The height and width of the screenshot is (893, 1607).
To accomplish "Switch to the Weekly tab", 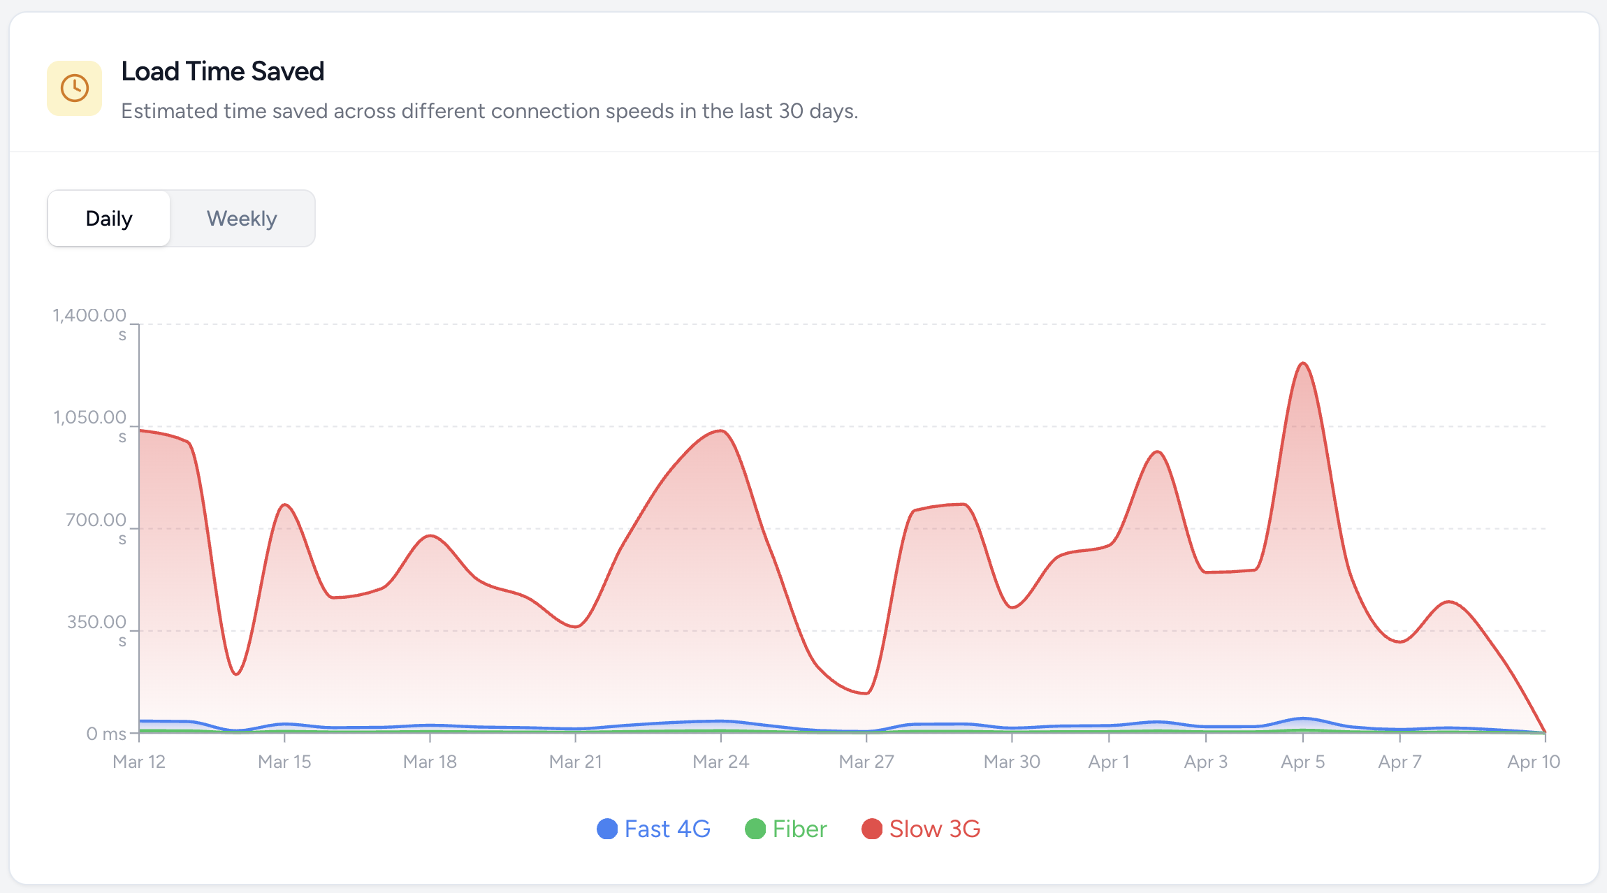I will (x=242, y=219).
